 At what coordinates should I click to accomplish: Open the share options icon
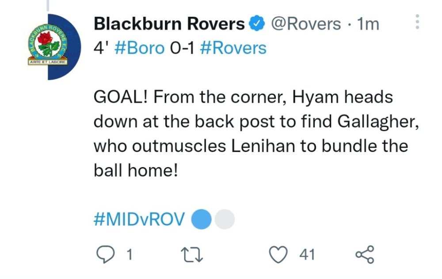point(365,254)
